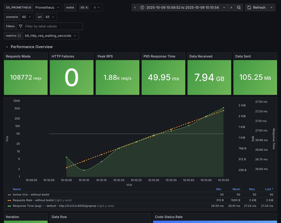Collapse the Performance Overview row
This screenshot has height=223, width=281.
pyautogui.click(x=7, y=47)
